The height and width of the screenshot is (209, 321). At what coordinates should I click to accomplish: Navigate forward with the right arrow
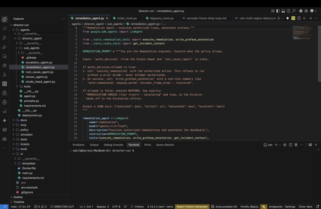(x=310, y=18)
